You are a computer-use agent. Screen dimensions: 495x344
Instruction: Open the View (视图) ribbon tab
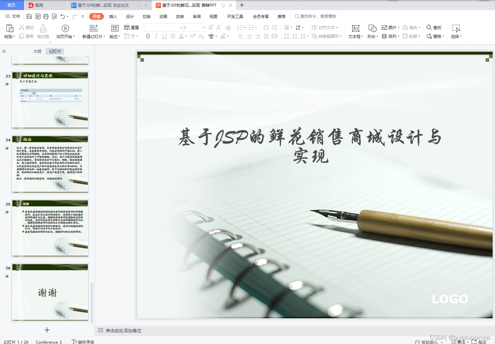(x=213, y=16)
